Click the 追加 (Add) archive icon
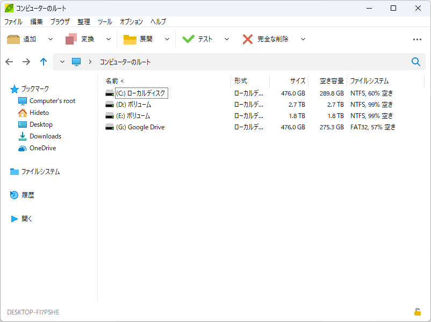The height and width of the screenshot is (322, 431). [13, 38]
